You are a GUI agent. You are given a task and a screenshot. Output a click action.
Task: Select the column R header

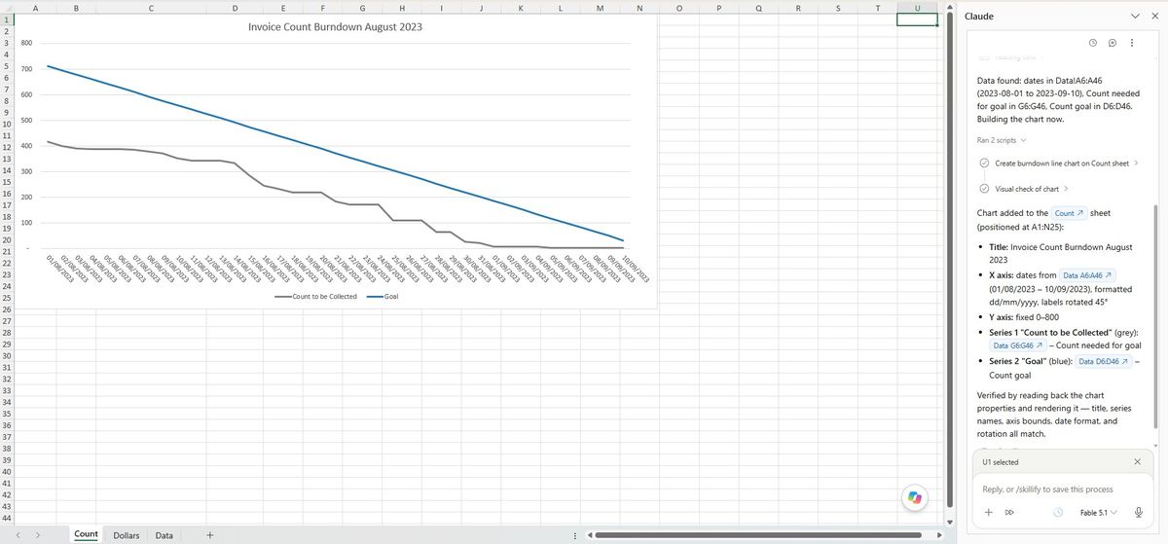tap(797, 6)
